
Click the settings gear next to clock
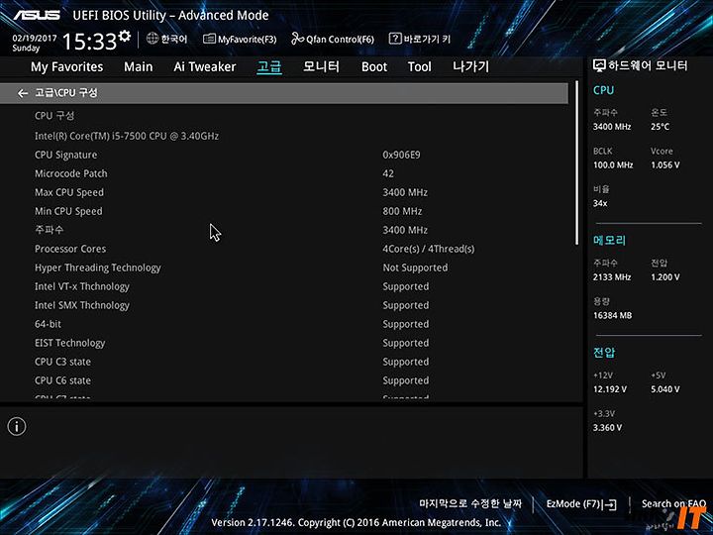tap(125, 37)
